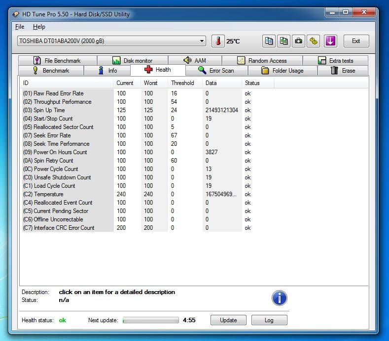Image resolution: width=389 pixels, height=341 pixels.
Task: Click the Update button
Action: tap(228, 320)
